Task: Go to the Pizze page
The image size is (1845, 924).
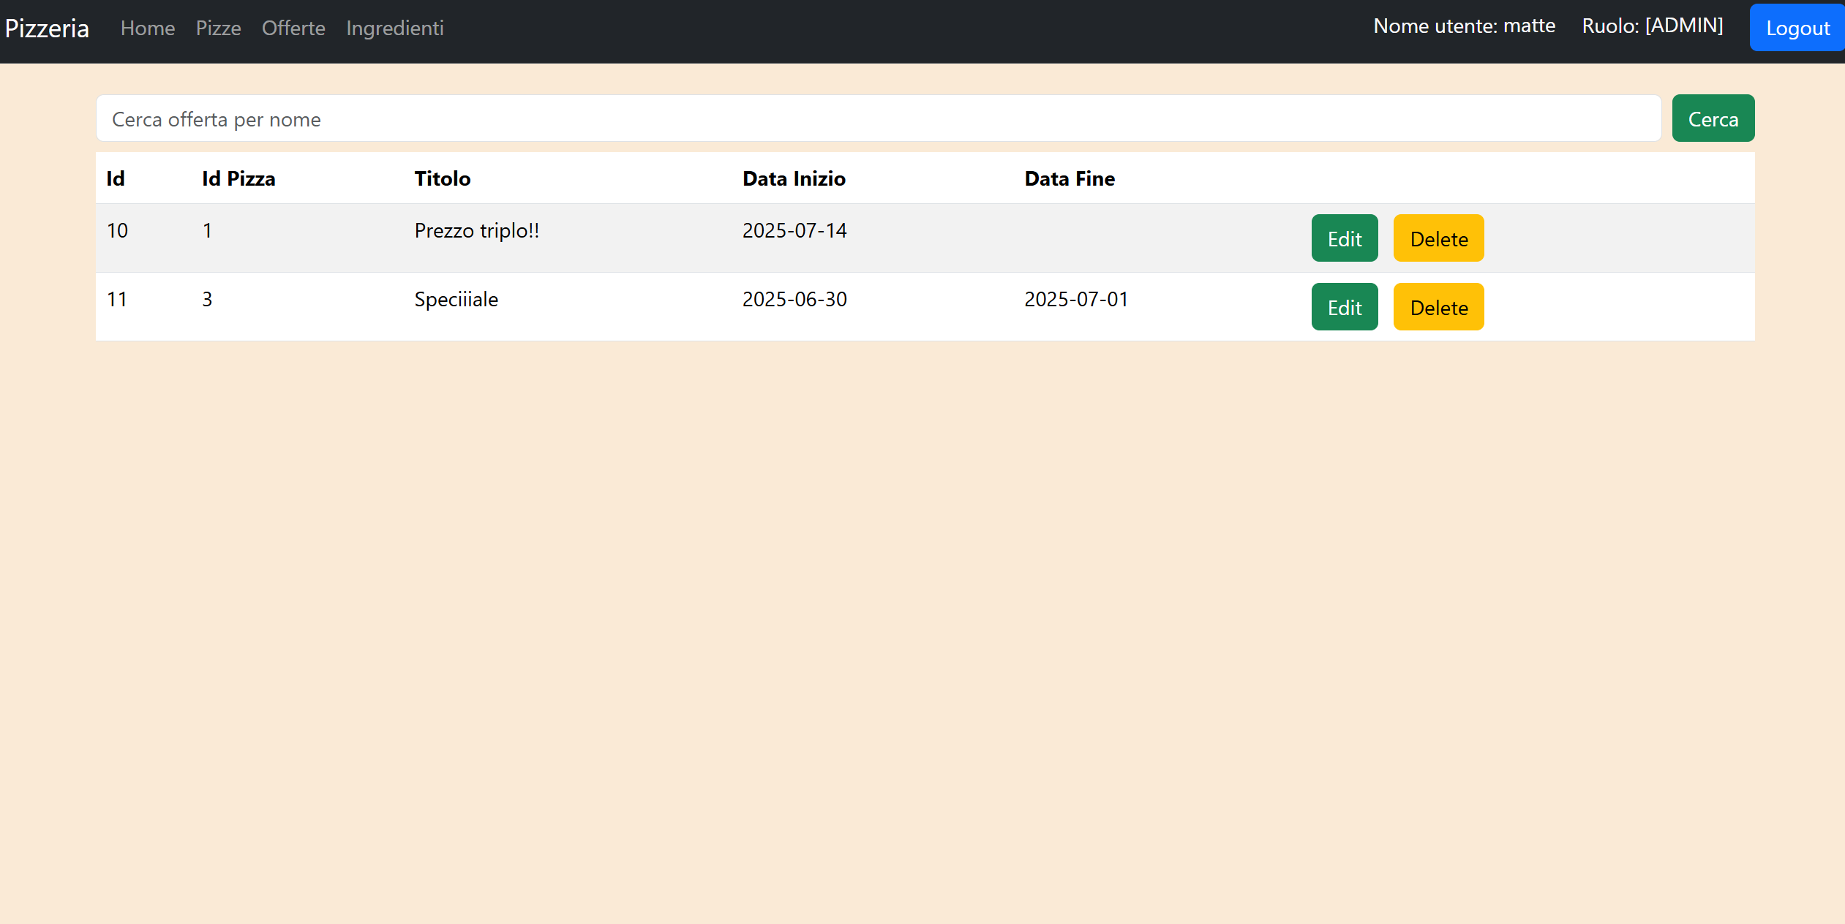Action: tap(218, 29)
